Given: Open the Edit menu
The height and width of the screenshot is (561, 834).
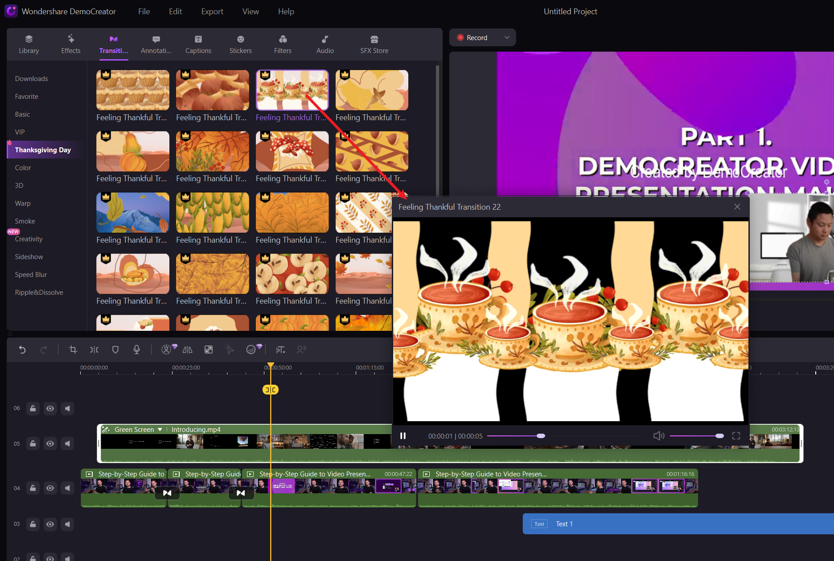Looking at the screenshot, I should pos(175,12).
